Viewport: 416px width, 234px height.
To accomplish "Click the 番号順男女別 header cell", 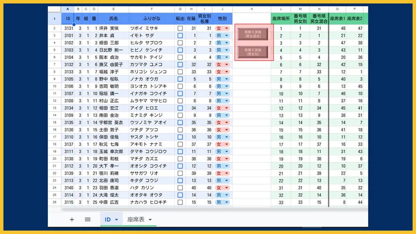I will [300, 19].
